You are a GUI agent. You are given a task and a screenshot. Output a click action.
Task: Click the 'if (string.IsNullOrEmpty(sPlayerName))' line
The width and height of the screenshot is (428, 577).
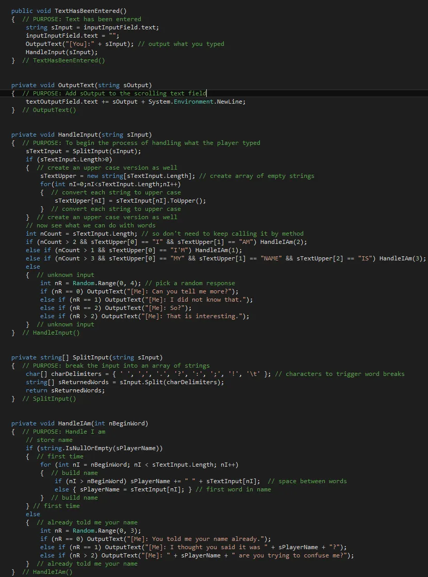pyautogui.click(x=94, y=448)
